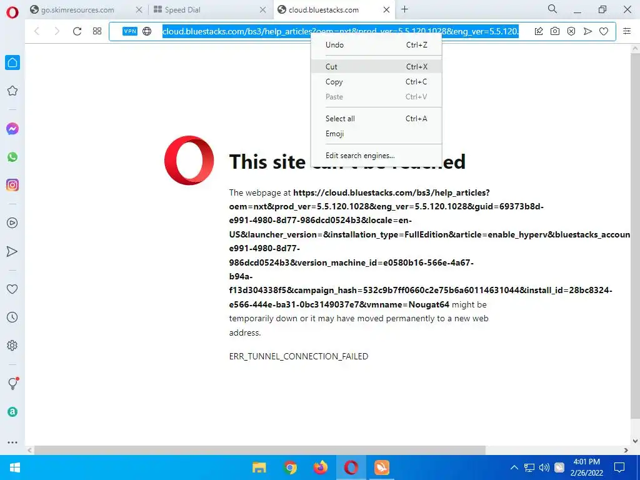Open File Explorer from taskbar

point(259,467)
